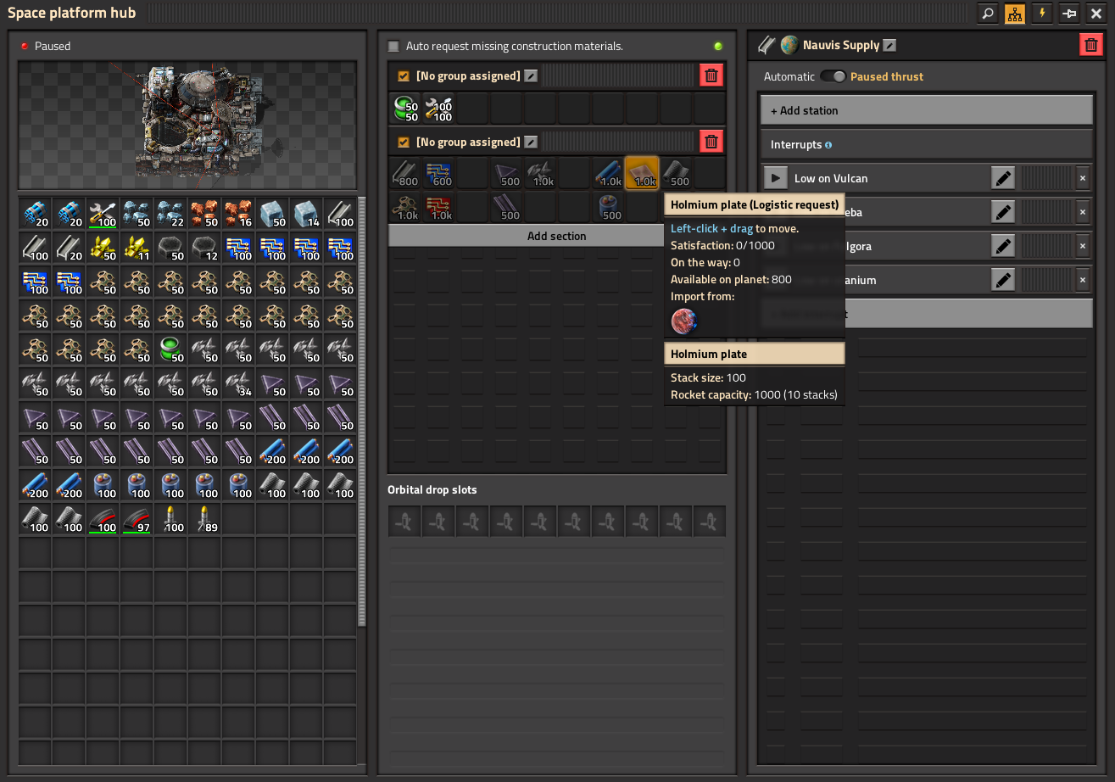Uncheck the first No group assigned section
1115x782 pixels.
click(x=404, y=76)
